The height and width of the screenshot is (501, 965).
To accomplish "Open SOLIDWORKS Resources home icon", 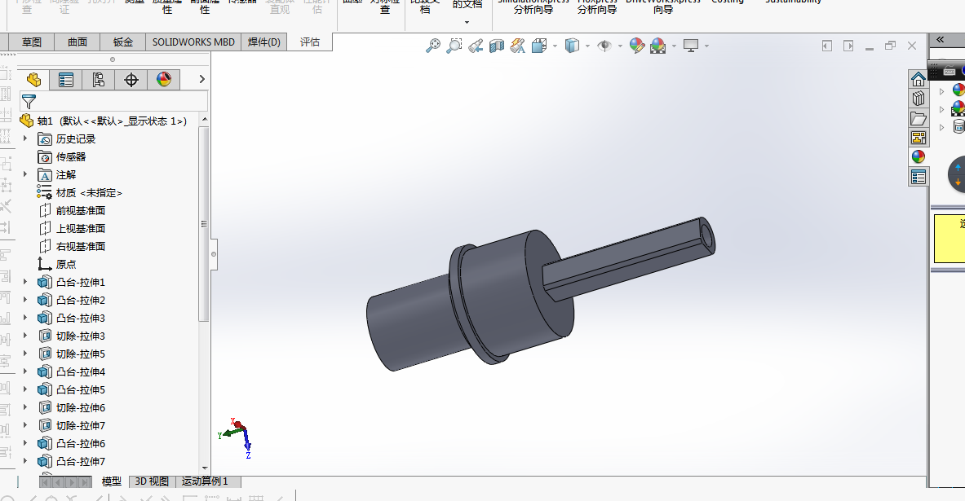I will 919,79.
